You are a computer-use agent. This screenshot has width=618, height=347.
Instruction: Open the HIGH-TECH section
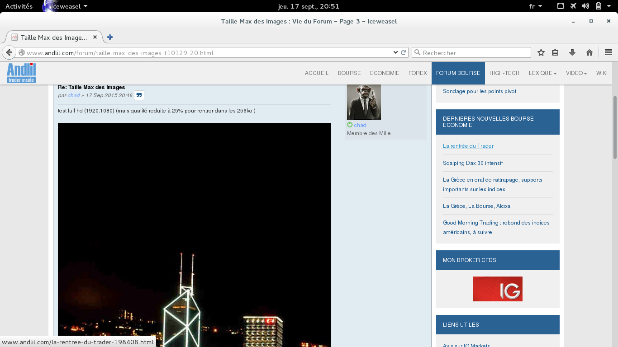point(504,73)
